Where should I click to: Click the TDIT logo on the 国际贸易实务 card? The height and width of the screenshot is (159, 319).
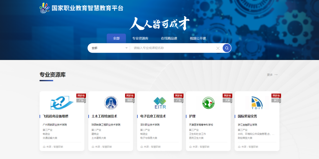pyautogui.click(x=257, y=103)
